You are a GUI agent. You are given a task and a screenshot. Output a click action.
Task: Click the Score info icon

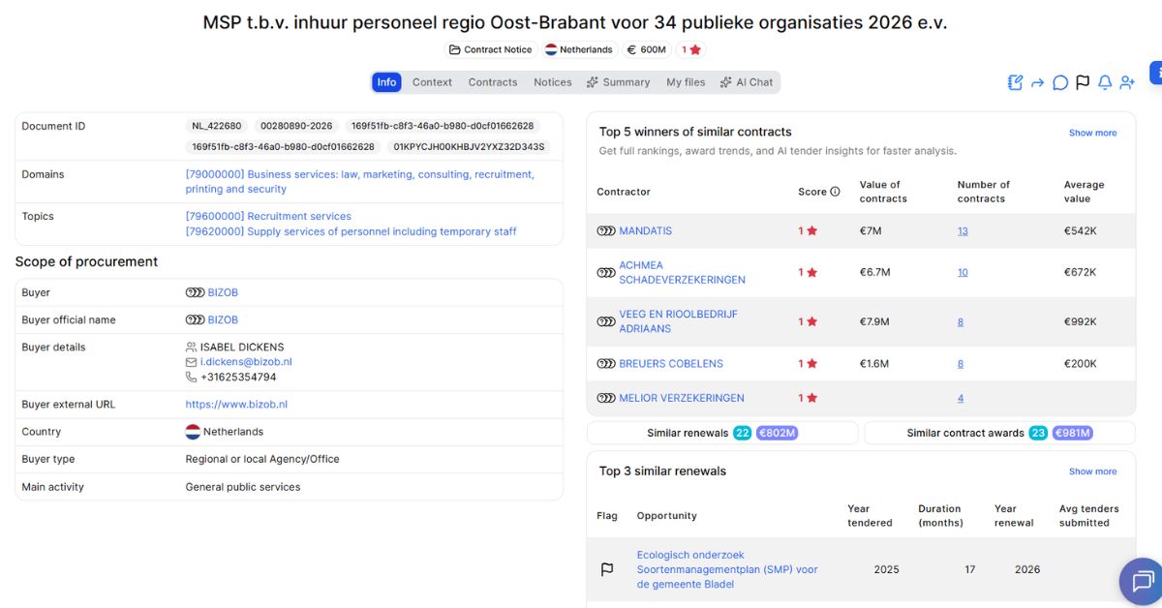click(x=835, y=192)
